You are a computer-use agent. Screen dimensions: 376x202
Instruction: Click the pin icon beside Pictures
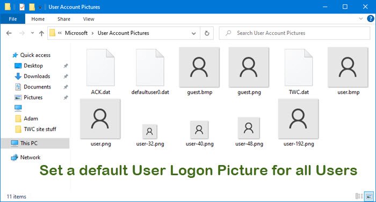66,98
